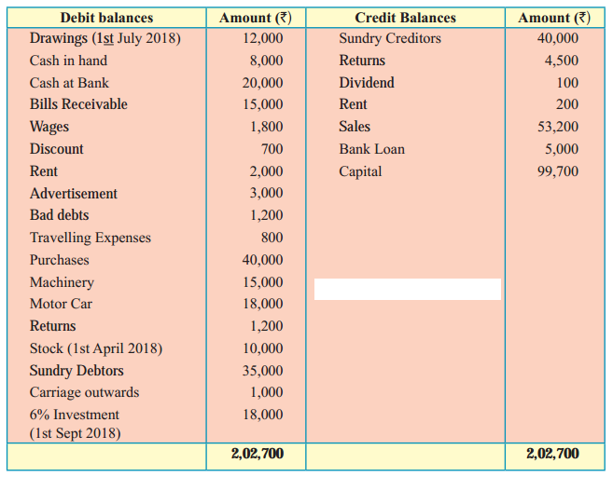Click the Discount amount 700

pyautogui.click(x=272, y=149)
